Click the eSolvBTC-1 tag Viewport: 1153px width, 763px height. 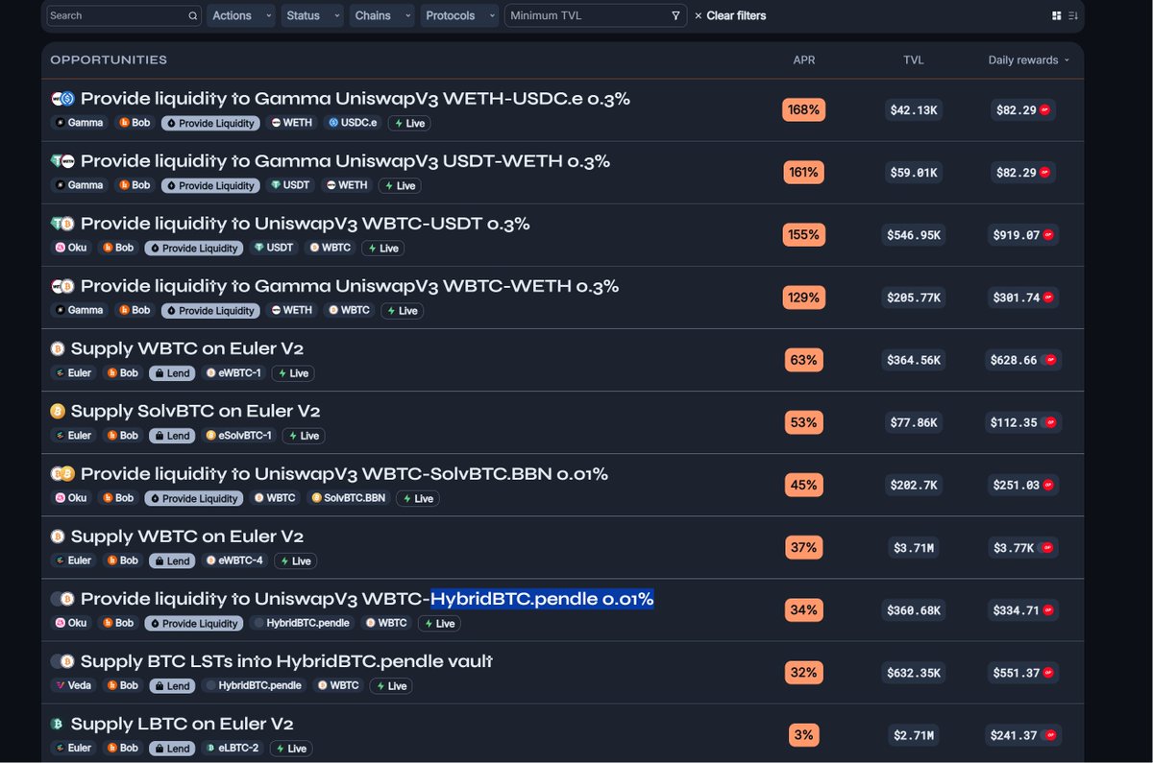pyautogui.click(x=239, y=436)
